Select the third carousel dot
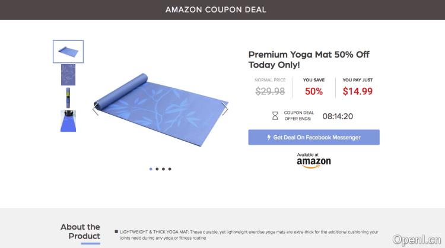The width and height of the screenshot is (445, 248). tap(164, 169)
